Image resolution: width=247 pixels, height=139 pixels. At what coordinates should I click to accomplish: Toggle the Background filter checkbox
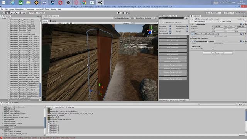pos(170,34)
